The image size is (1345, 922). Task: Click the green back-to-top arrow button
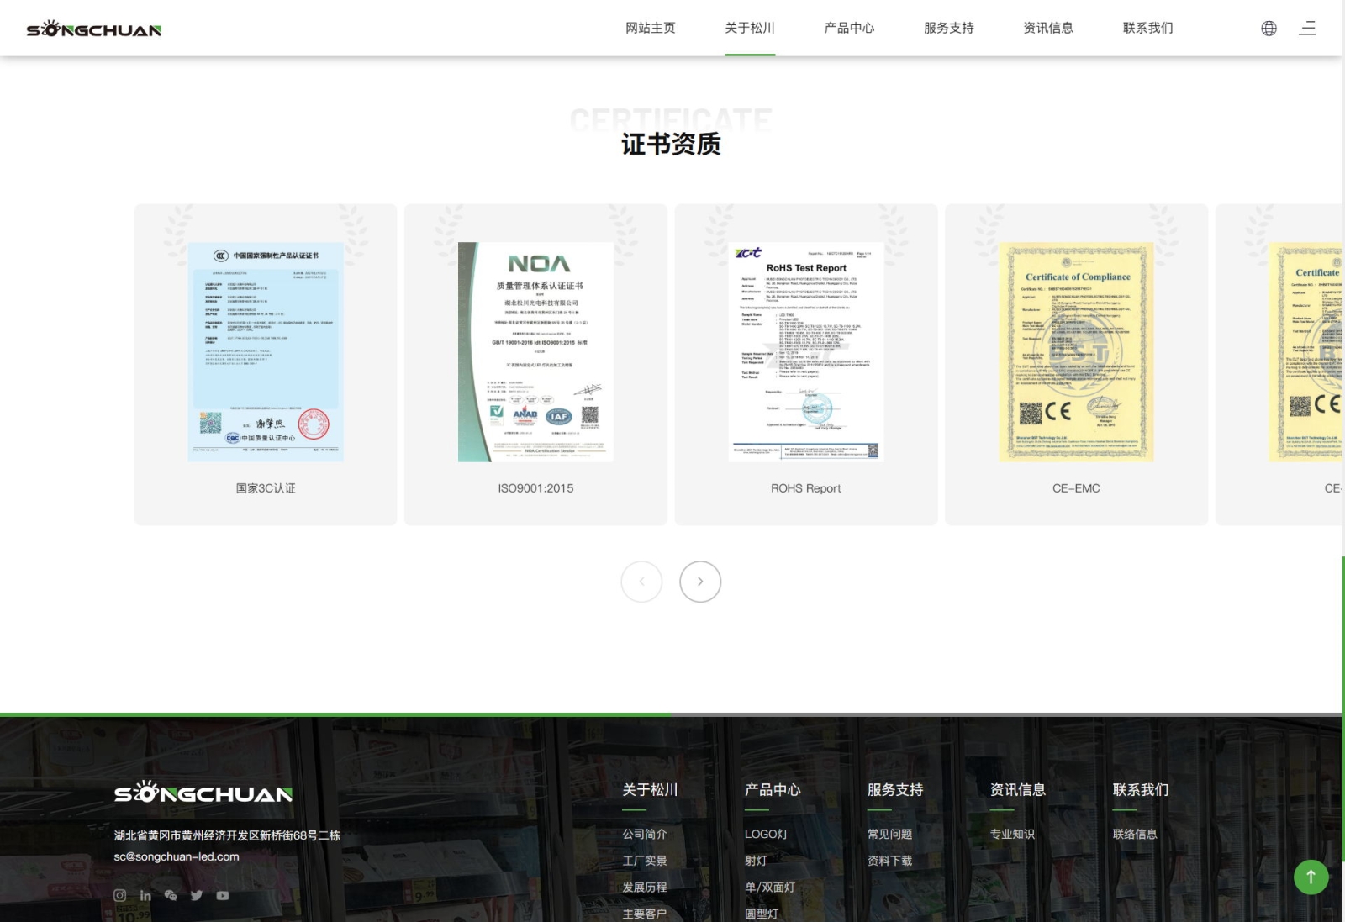(1311, 877)
